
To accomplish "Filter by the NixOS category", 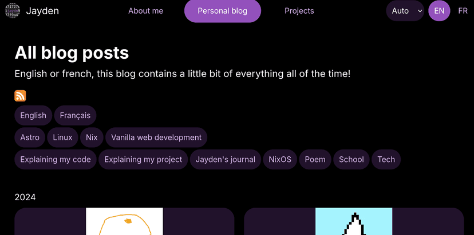I will [x=280, y=160].
